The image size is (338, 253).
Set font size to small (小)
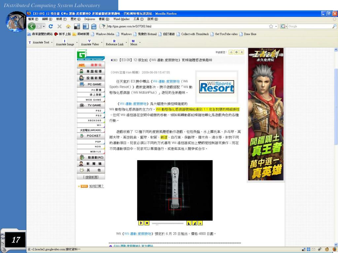pyautogui.click(x=231, y=52)
